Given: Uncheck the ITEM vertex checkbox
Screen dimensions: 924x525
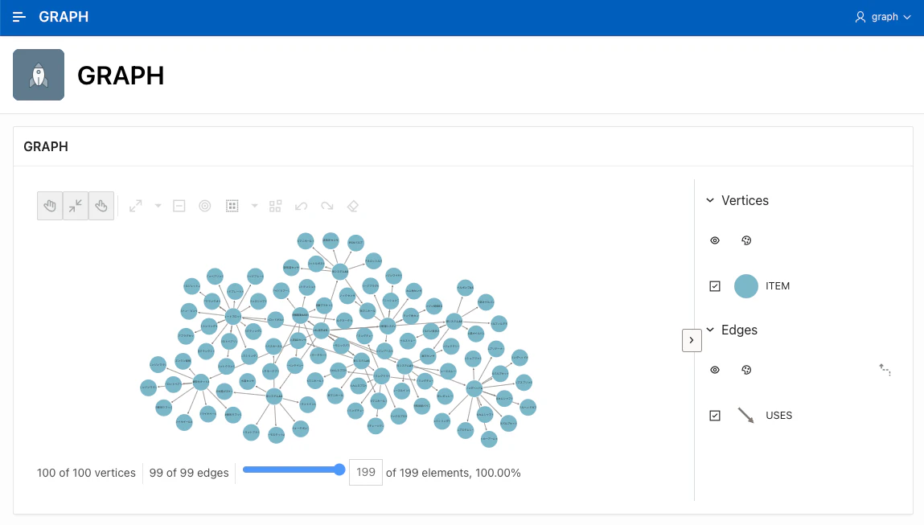Looking at the screenshot, I should click(x=715, y=286).
